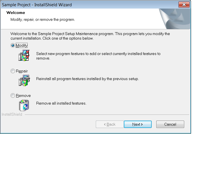Click the page-curl graphic in the header
The image size is (219, 175).
pyautogui.click(x=174, y=19)
